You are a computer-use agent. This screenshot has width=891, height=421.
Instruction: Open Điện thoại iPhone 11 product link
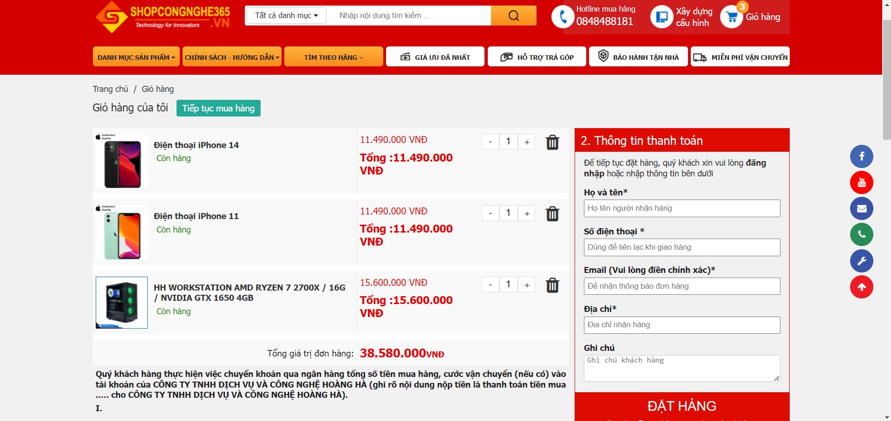click(196, 216)
